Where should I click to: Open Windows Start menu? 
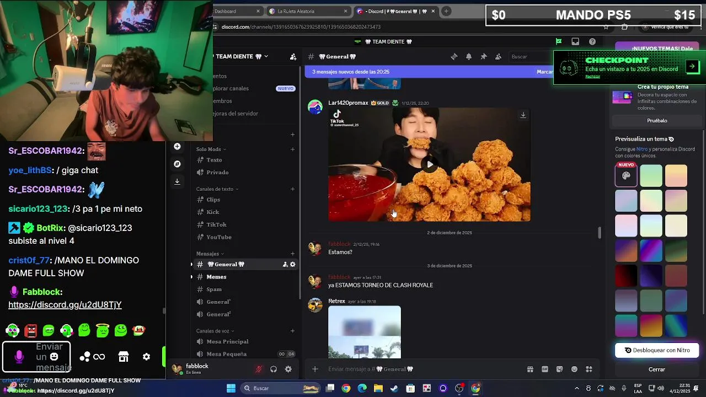(231, 388)
